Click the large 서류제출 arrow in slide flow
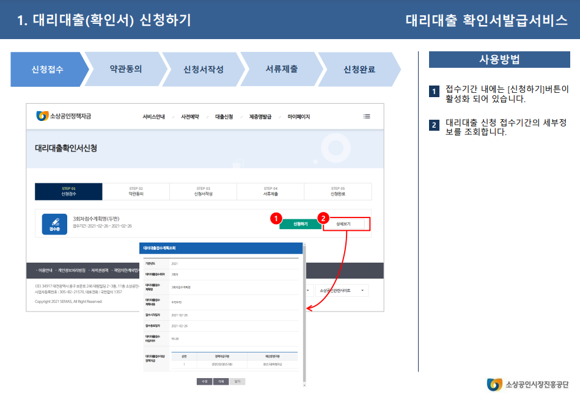Screen dimensions: 580x394 point(282,70)
